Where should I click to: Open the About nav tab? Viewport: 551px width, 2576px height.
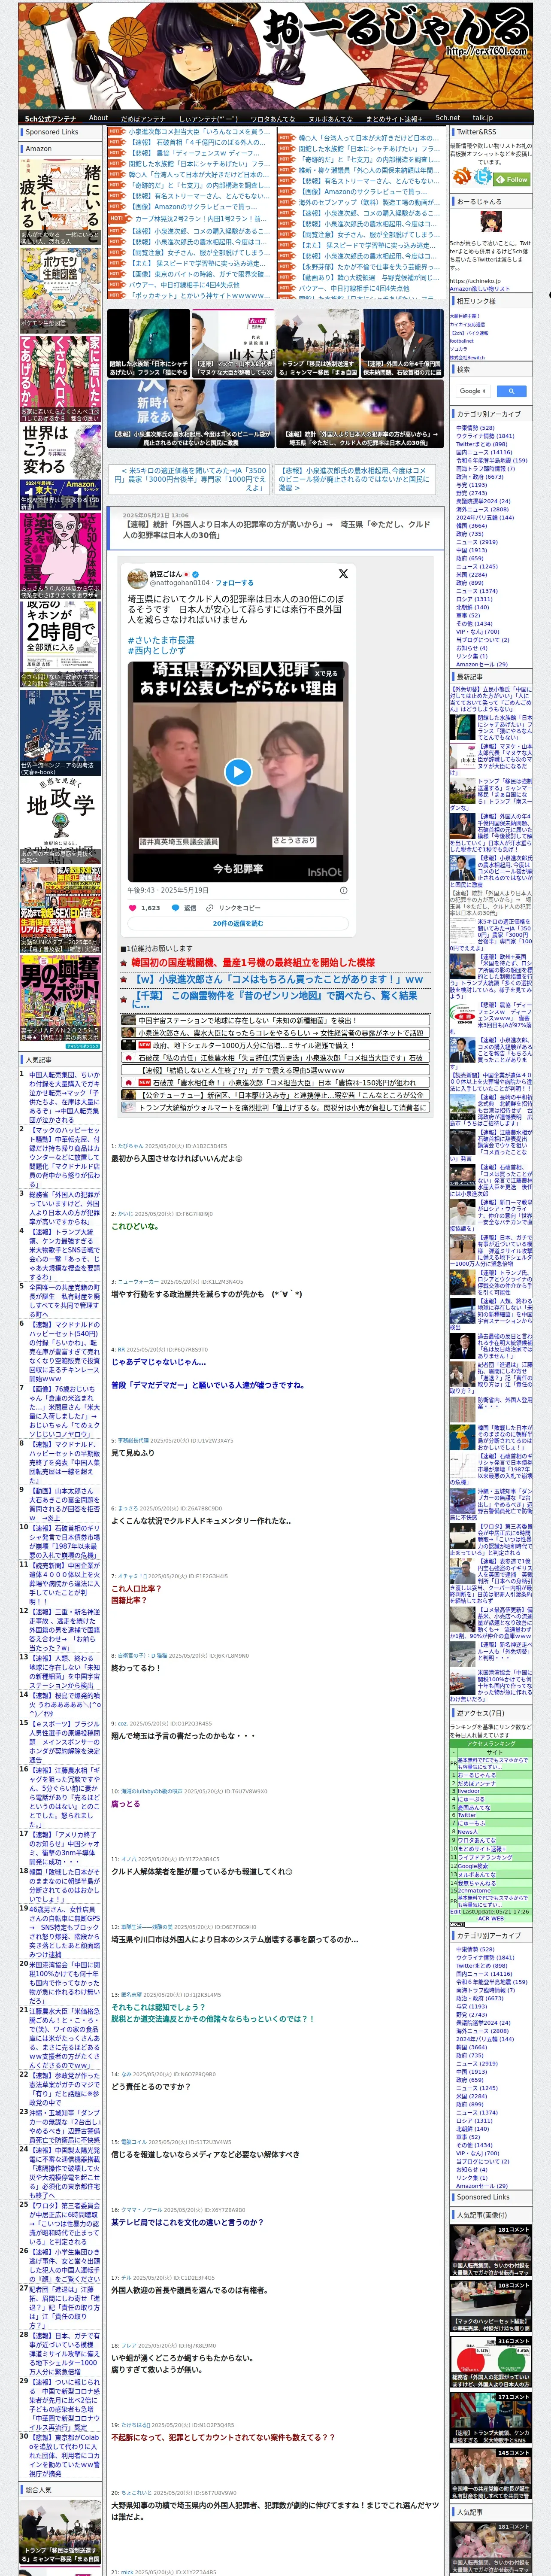point(98,118)
